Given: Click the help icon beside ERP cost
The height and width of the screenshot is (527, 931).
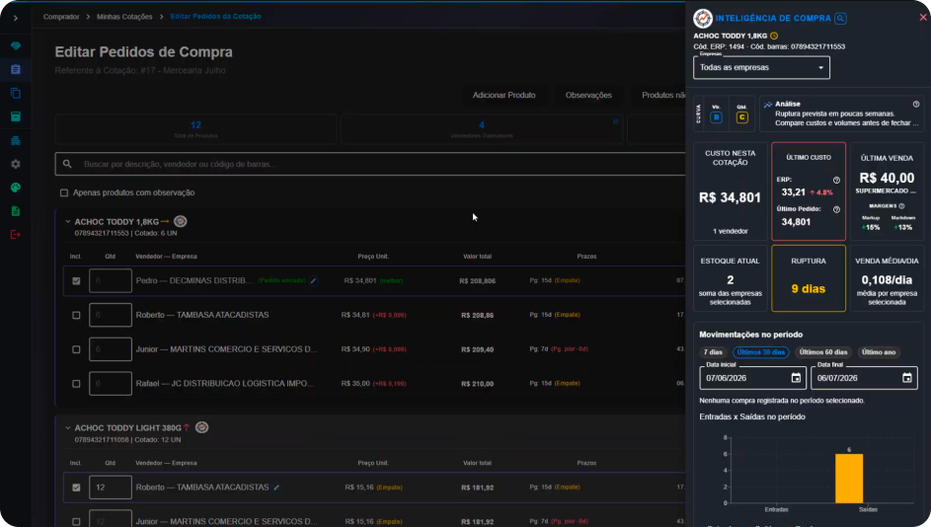Looking at the screenshot, I should [836, 180].
